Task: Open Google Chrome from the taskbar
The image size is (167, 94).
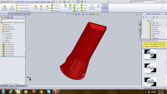Action: [x=41, y=92]
